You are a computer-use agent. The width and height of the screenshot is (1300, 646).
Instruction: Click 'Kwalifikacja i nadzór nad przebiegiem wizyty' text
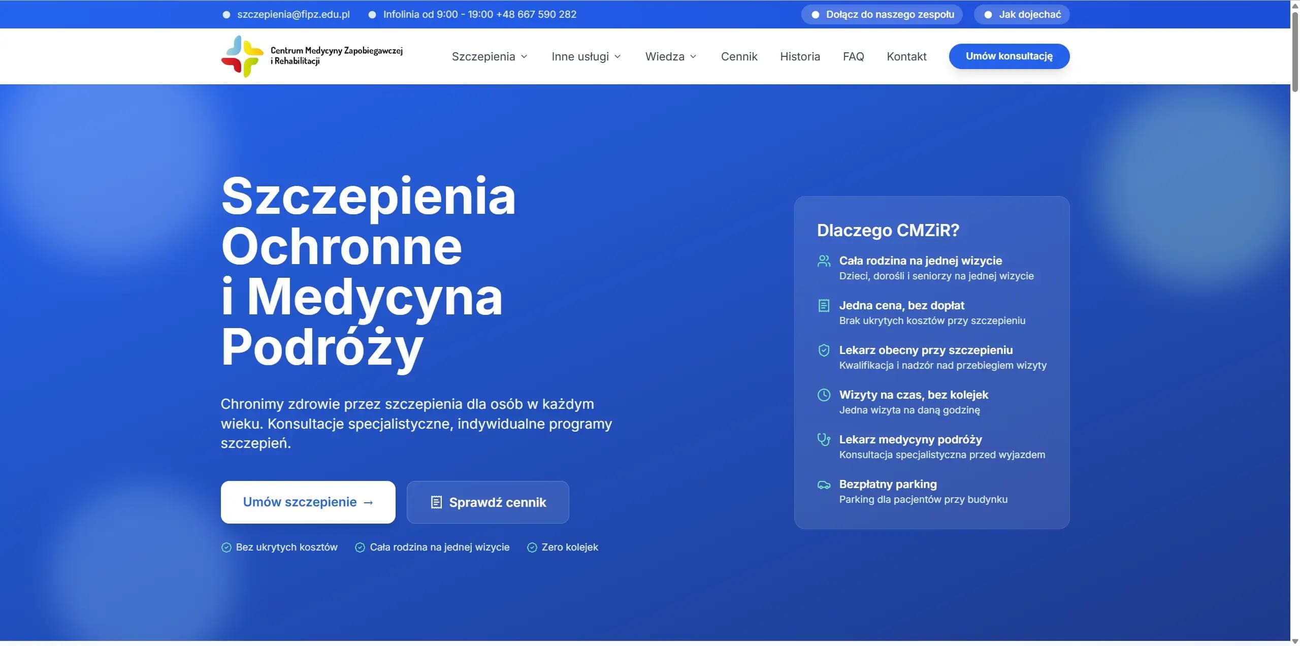943,366
